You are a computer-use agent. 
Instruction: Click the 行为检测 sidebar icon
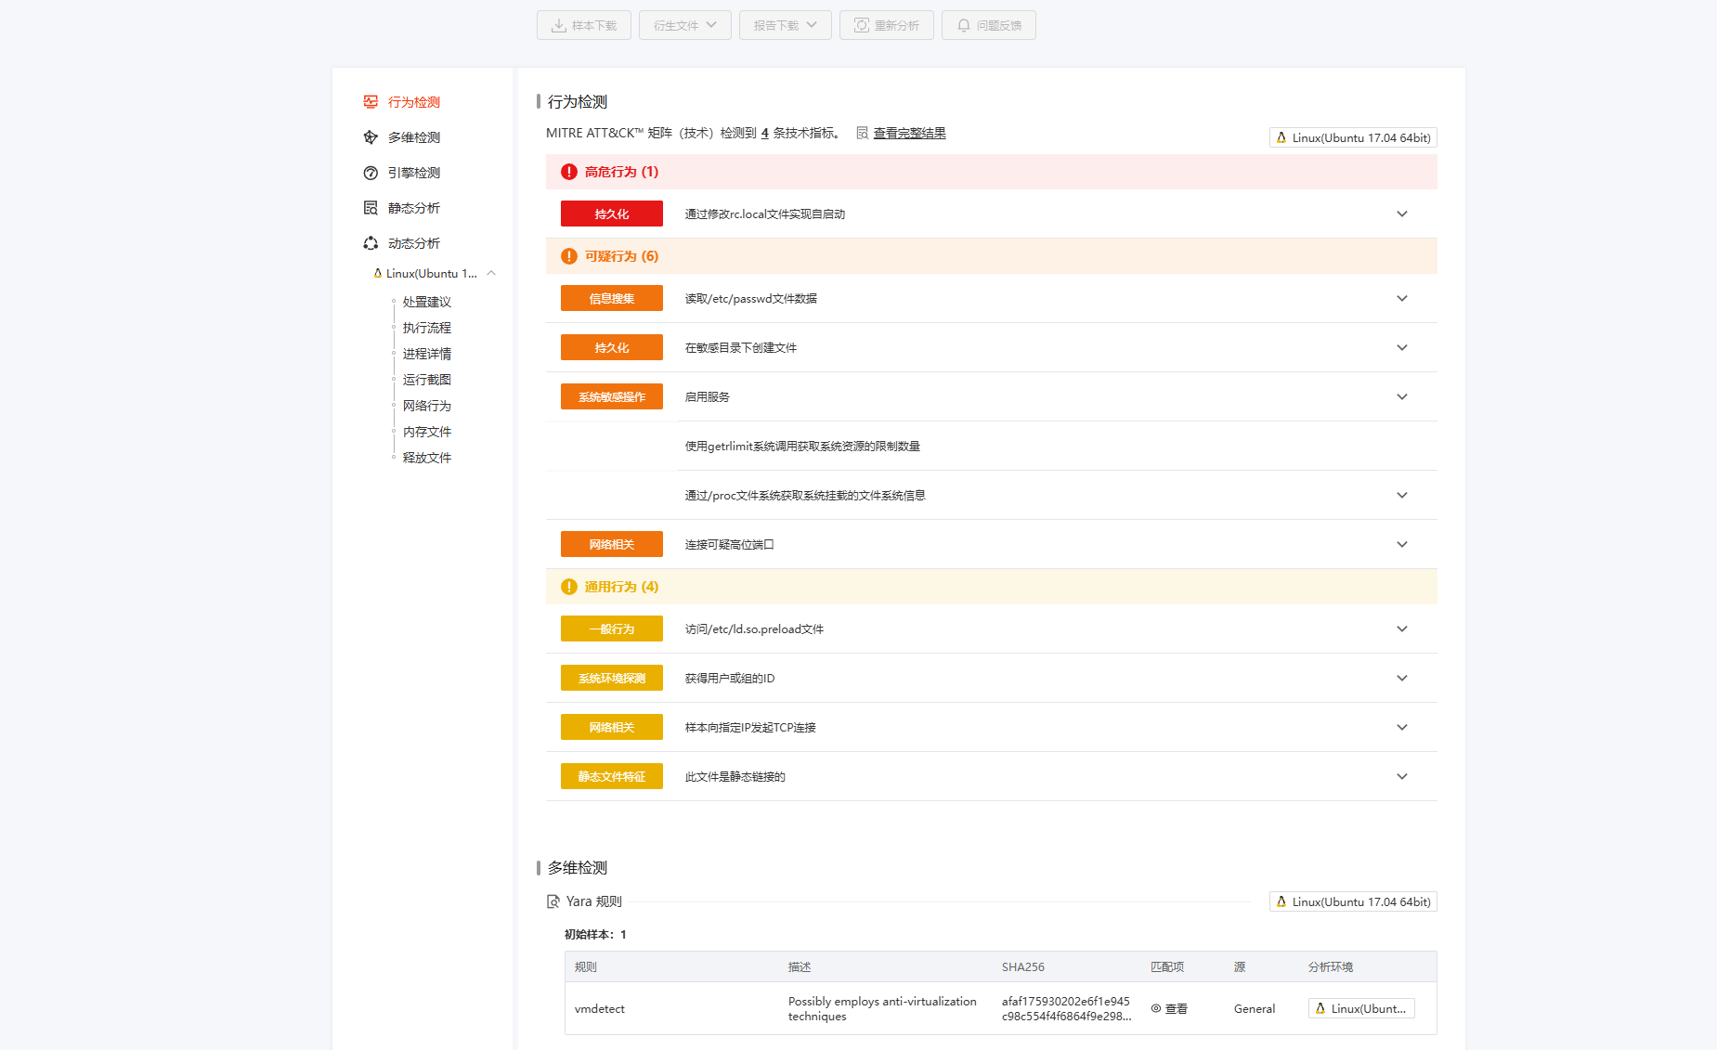coord(371,102)
